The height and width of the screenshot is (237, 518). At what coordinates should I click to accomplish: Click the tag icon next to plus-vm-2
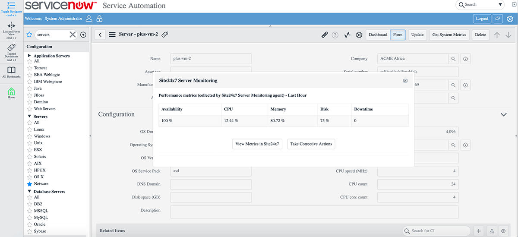coord(165,35)
